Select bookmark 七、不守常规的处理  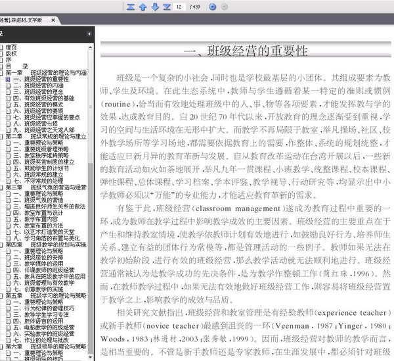pyautogui.click(x=38, y=181)
